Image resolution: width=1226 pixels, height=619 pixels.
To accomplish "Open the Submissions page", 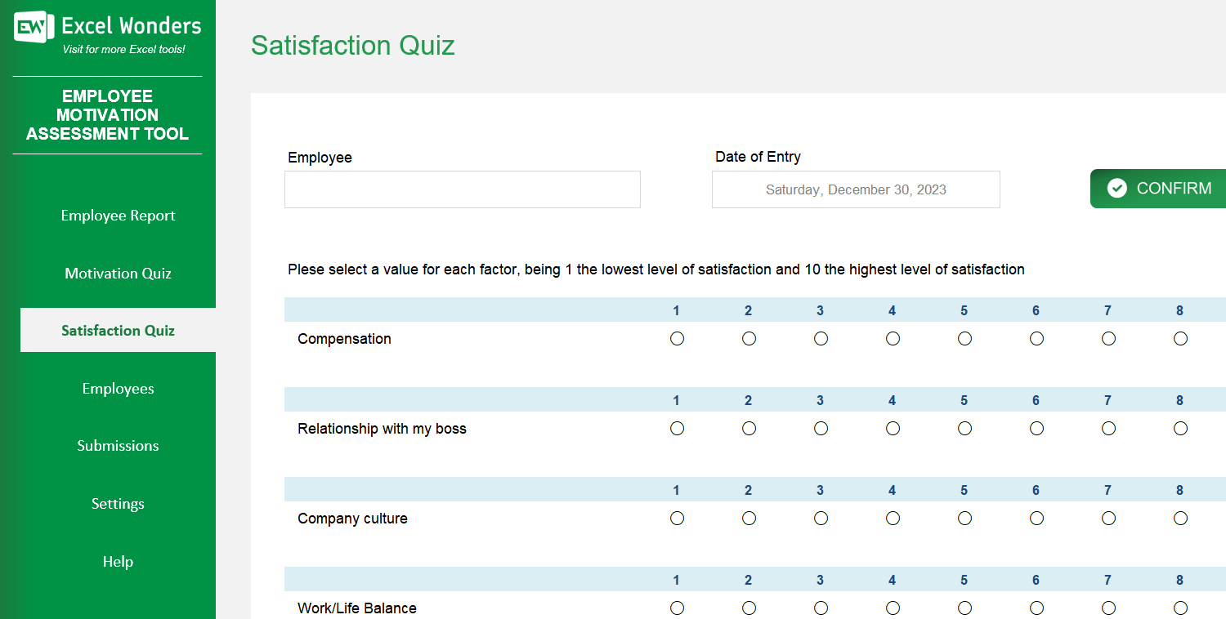I will pos(118,445).
